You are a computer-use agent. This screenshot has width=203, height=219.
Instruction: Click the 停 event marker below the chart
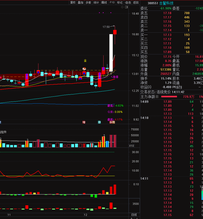99,122
